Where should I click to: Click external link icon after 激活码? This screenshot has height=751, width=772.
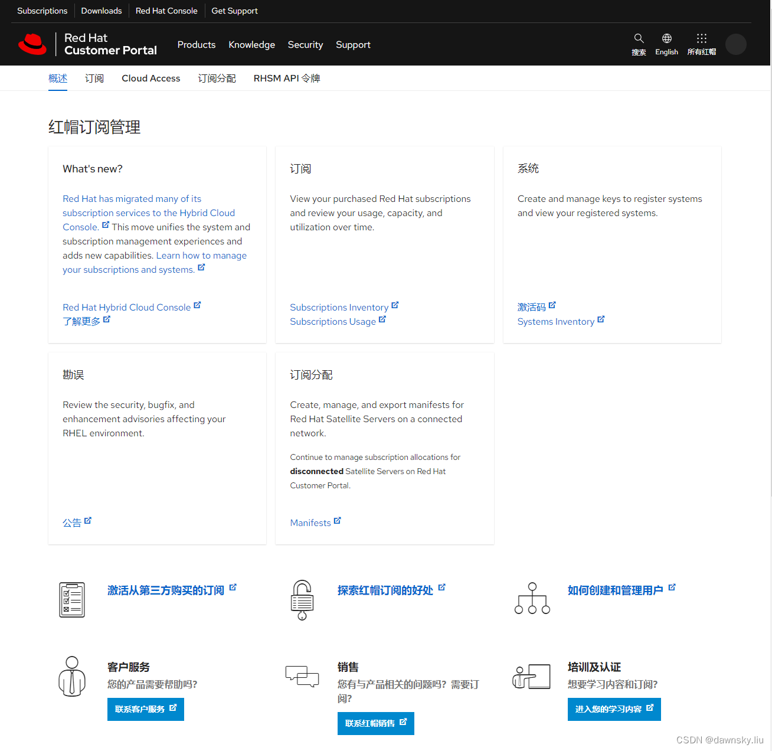552,305
